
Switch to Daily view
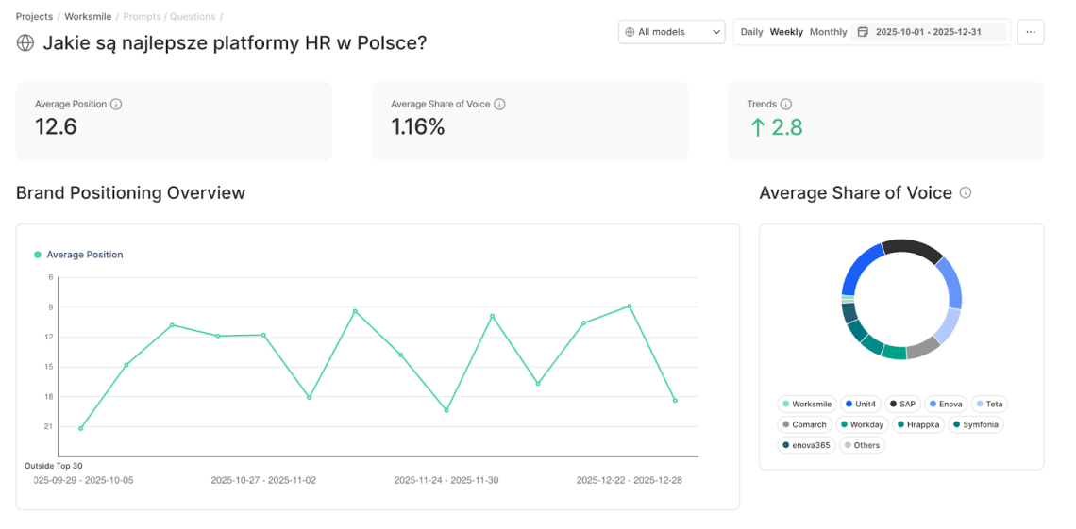pyautogui.click(x=751, y=32)
